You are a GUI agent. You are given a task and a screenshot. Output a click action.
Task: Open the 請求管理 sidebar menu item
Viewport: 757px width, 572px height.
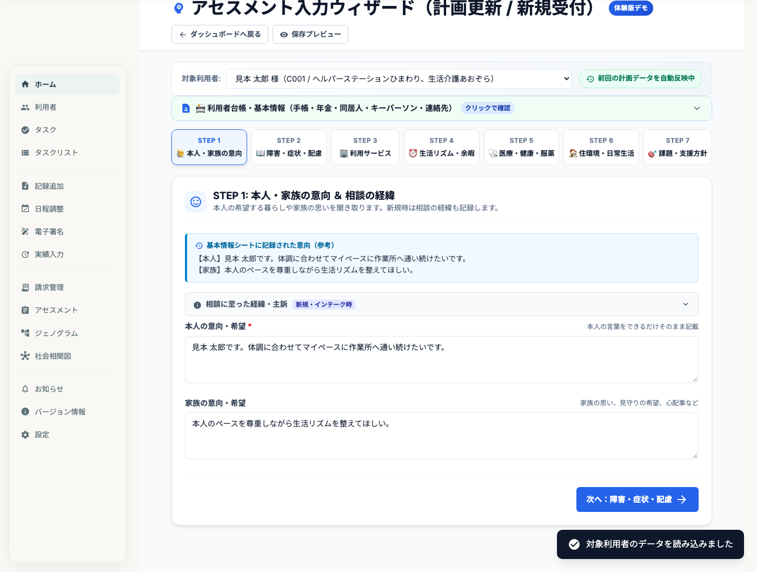click(x=68, y=287)
